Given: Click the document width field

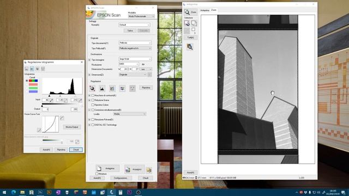Looking at the screenshot, I should point(125,69).
